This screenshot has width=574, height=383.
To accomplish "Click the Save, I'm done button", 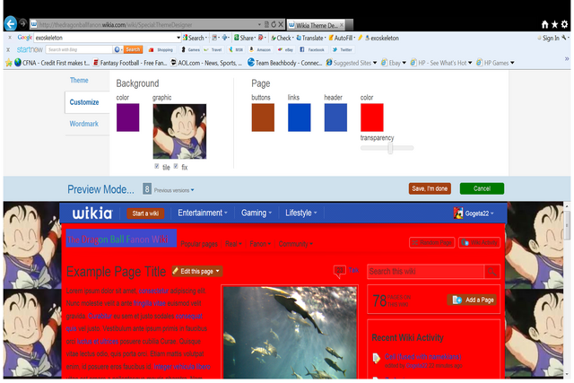I will 430,188.
